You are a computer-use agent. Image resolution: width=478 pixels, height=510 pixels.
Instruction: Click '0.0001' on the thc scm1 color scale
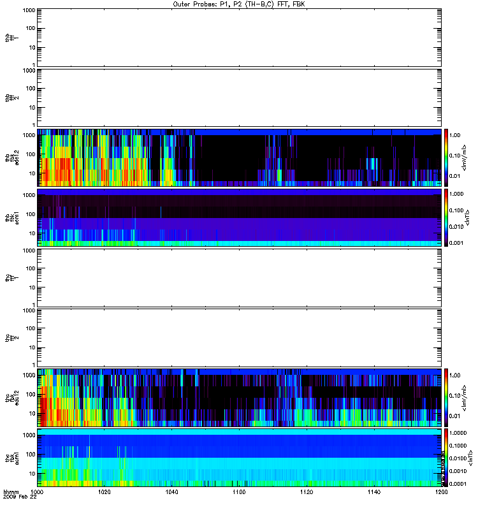coord(458,484)
